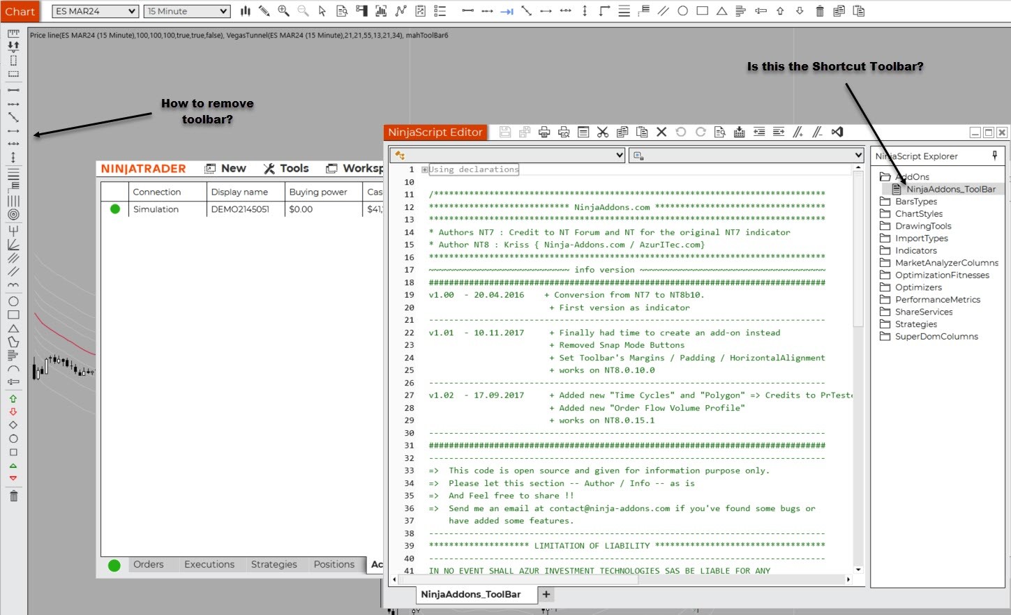
Task: Select the diamond marker in left toolbar
Action: [13, 425]
